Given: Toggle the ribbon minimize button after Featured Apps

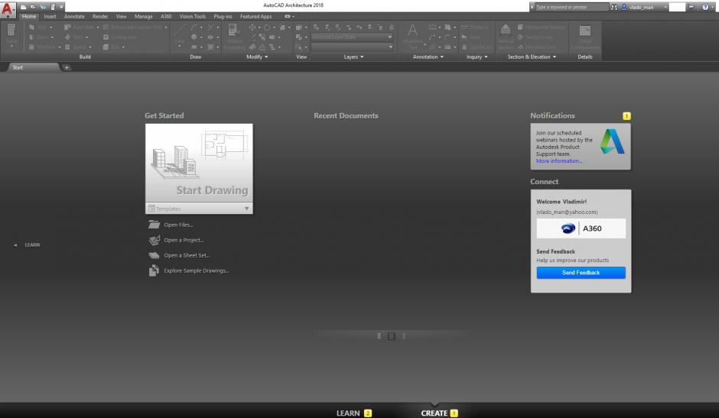Looking at the screenshot, I should (x=288, y=17).
